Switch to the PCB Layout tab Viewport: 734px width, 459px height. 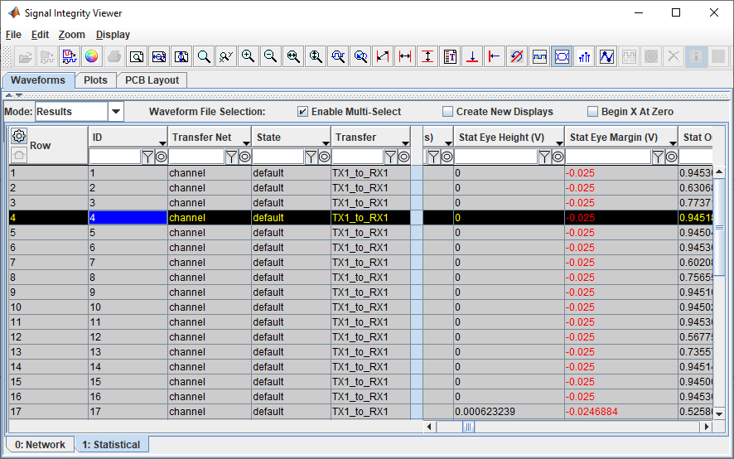click(x=152, y=80)
